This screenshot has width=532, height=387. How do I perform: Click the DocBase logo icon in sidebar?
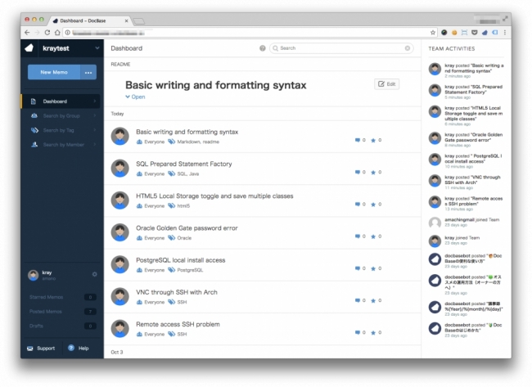tap(29, 48)
